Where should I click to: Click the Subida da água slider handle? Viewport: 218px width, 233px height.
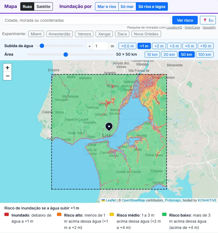click(42, 46)
